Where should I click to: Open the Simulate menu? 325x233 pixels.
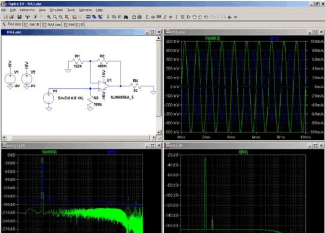[56, 10]
